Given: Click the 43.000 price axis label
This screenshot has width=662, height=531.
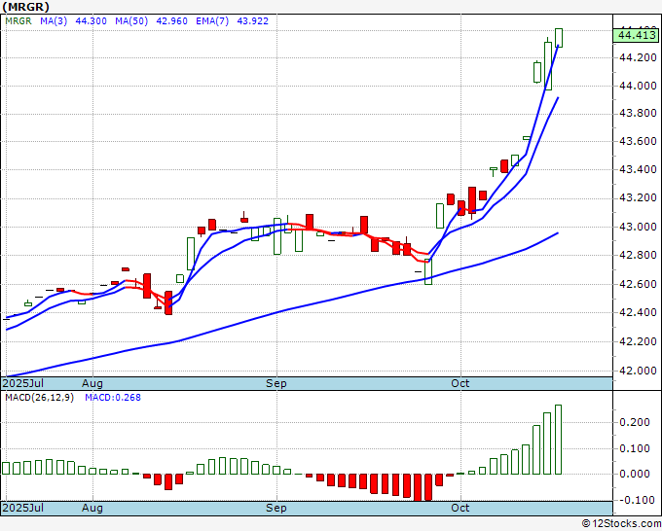Looking at the screenshot, I should [x=638, y=227].
